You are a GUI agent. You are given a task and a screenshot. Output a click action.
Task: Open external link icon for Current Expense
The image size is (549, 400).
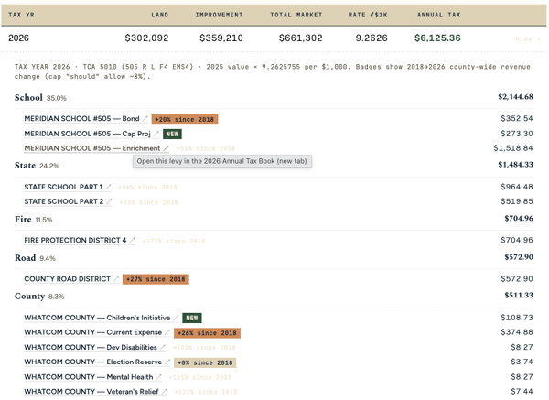tap(167, 332)
